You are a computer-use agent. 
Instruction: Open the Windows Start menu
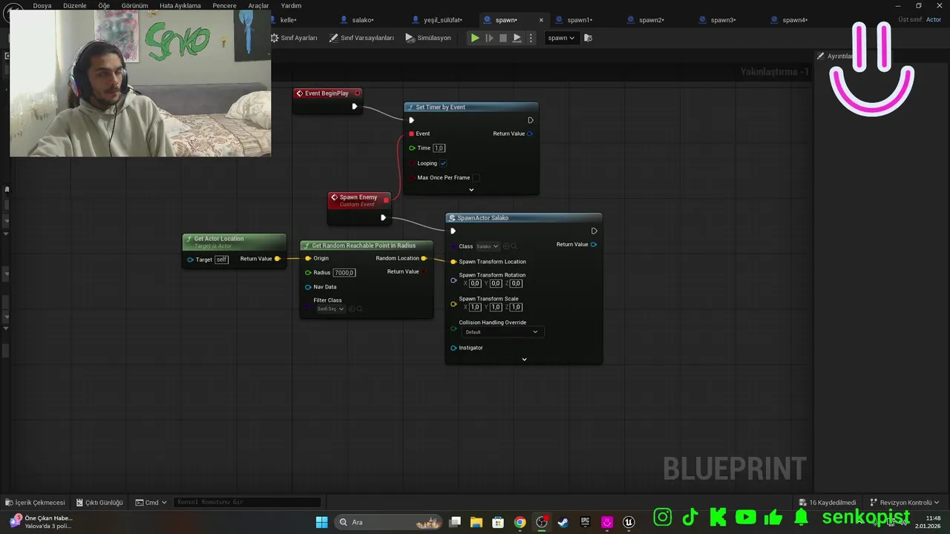pos(321,522)
